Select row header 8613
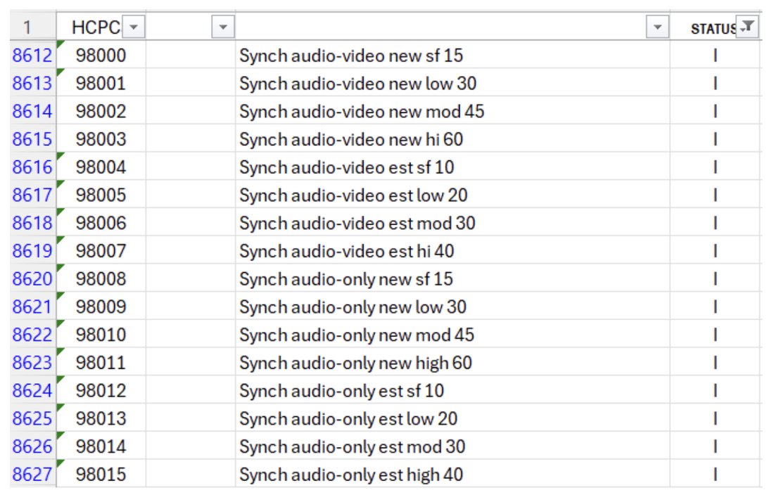Screen dimensions: 774x502 [x=32, y=84]
